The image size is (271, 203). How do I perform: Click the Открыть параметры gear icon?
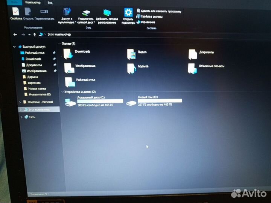coord(128,13)
